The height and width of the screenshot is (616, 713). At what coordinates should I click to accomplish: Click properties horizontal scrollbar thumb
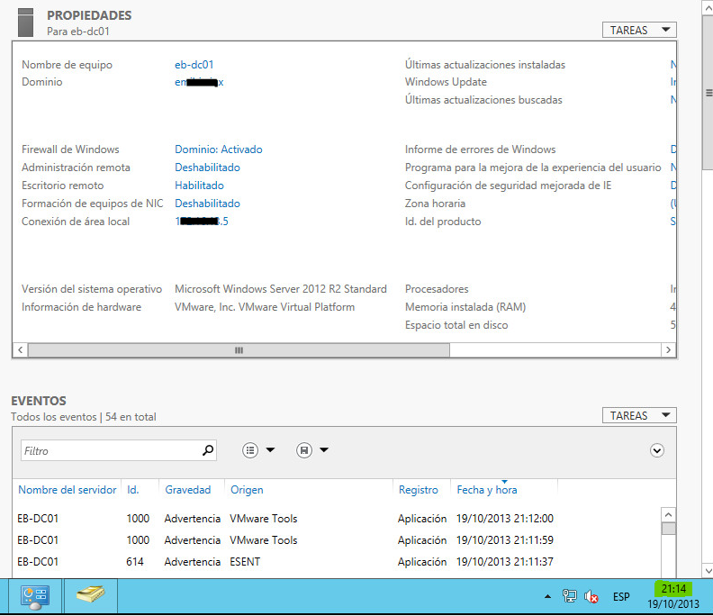point(239,350)
